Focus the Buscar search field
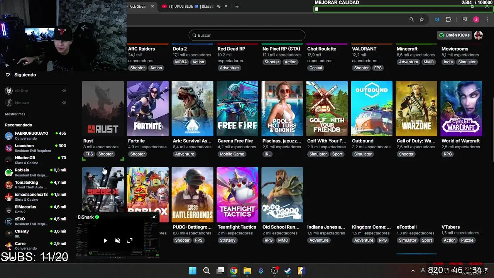Image resolution: width=494 pixels, height=278 pixels. tap(247, 35)
